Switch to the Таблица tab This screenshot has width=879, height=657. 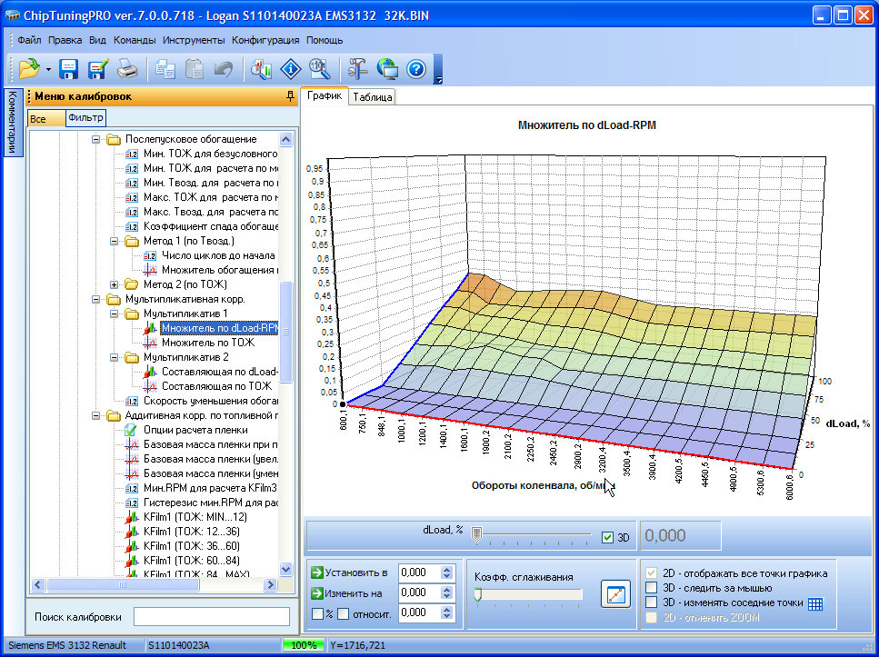click(372, 97)
